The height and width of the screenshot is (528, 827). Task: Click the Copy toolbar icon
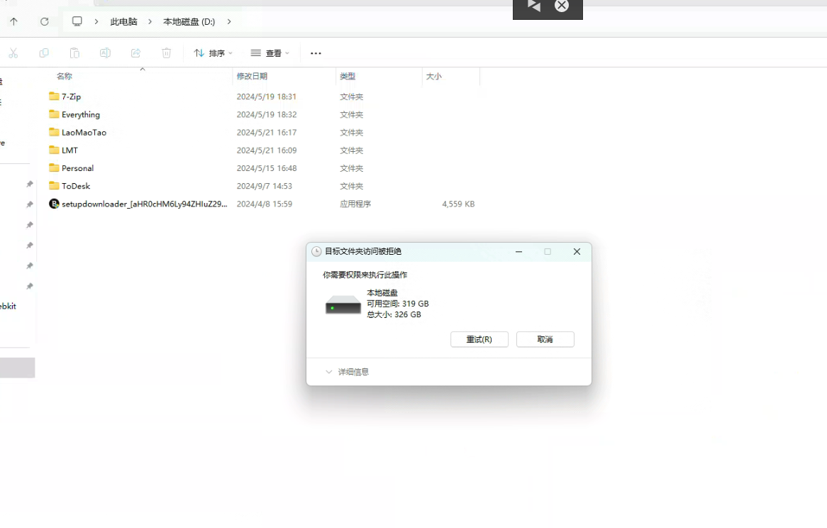(x=44, y=53)
